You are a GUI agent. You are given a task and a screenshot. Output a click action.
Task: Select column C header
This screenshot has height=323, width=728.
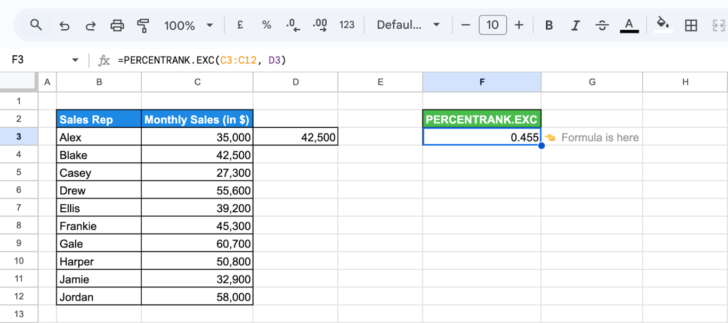pos(197,82)
